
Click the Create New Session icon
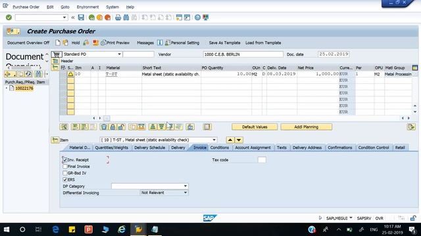coord(179,18)
